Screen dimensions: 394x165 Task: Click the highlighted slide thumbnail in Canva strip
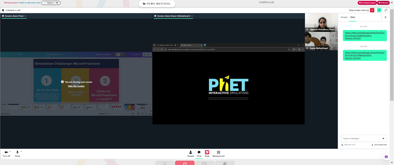click(129, 107)
